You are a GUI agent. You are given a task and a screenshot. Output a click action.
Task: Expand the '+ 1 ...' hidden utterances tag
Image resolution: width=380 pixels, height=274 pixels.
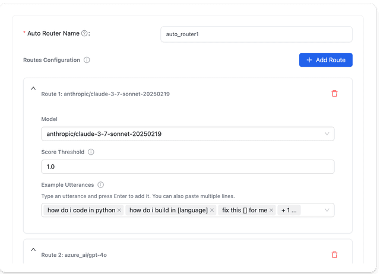pyautogui.click(x=289, y=210)
